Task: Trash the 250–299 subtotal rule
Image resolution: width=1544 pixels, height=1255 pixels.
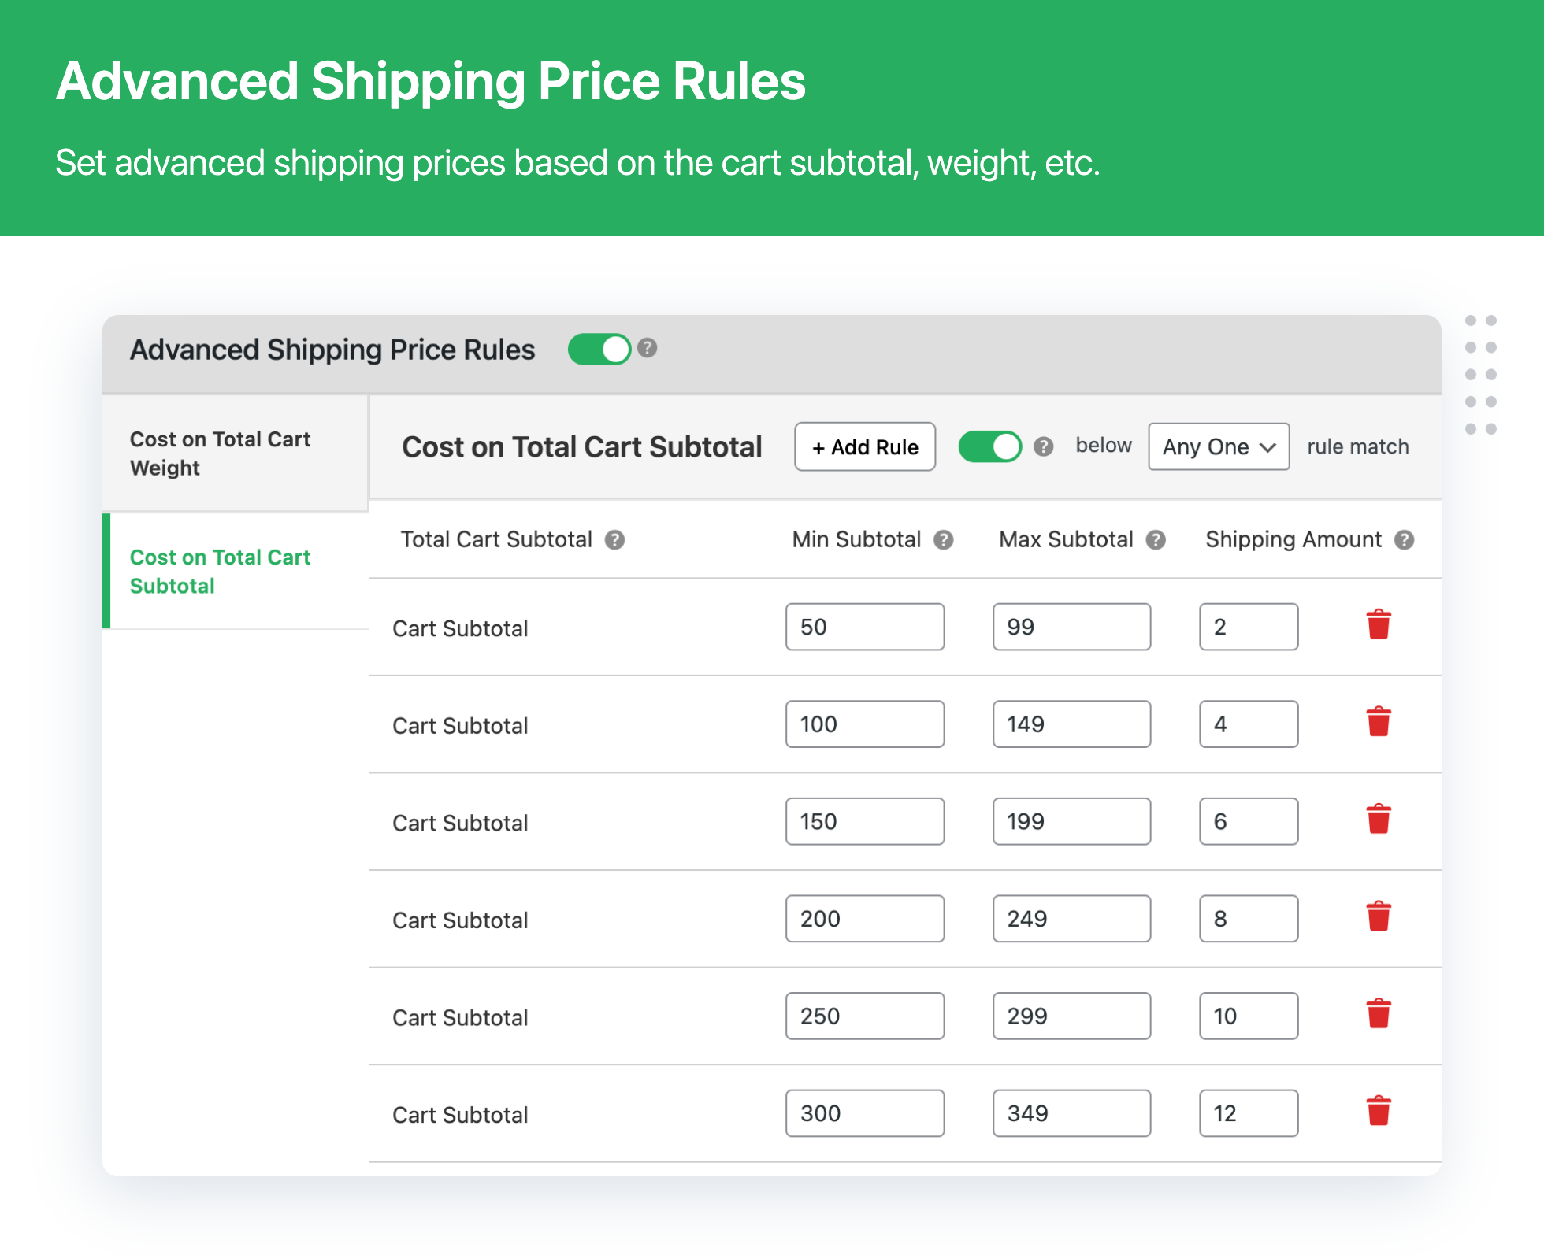Action: [1378, 1014]
